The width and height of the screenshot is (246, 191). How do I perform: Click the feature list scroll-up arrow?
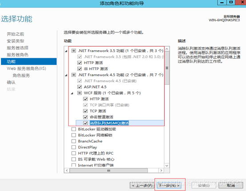[x=167, y=49]
